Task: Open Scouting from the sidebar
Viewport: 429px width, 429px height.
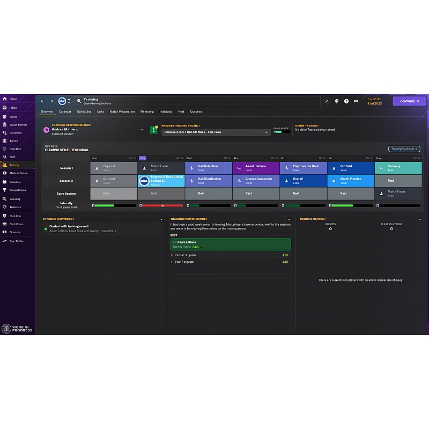Action: [14, 199]
